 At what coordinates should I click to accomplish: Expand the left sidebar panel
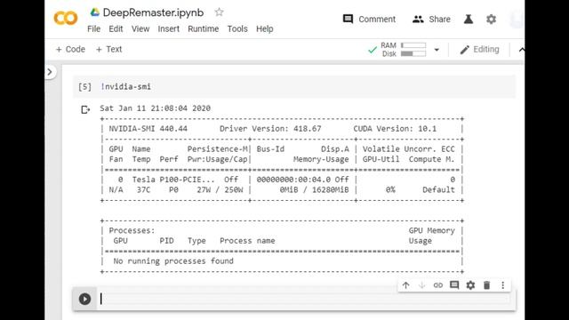(50, 72)
